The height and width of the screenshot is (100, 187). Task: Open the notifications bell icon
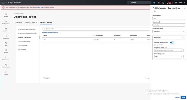click(167, 3)
